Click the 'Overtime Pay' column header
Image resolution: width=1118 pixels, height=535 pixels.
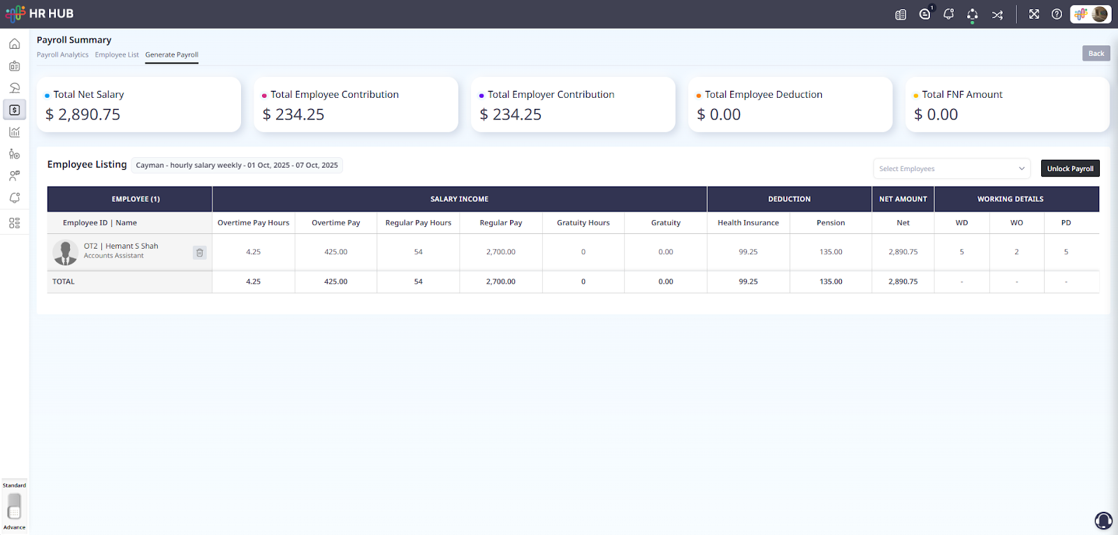336,223
